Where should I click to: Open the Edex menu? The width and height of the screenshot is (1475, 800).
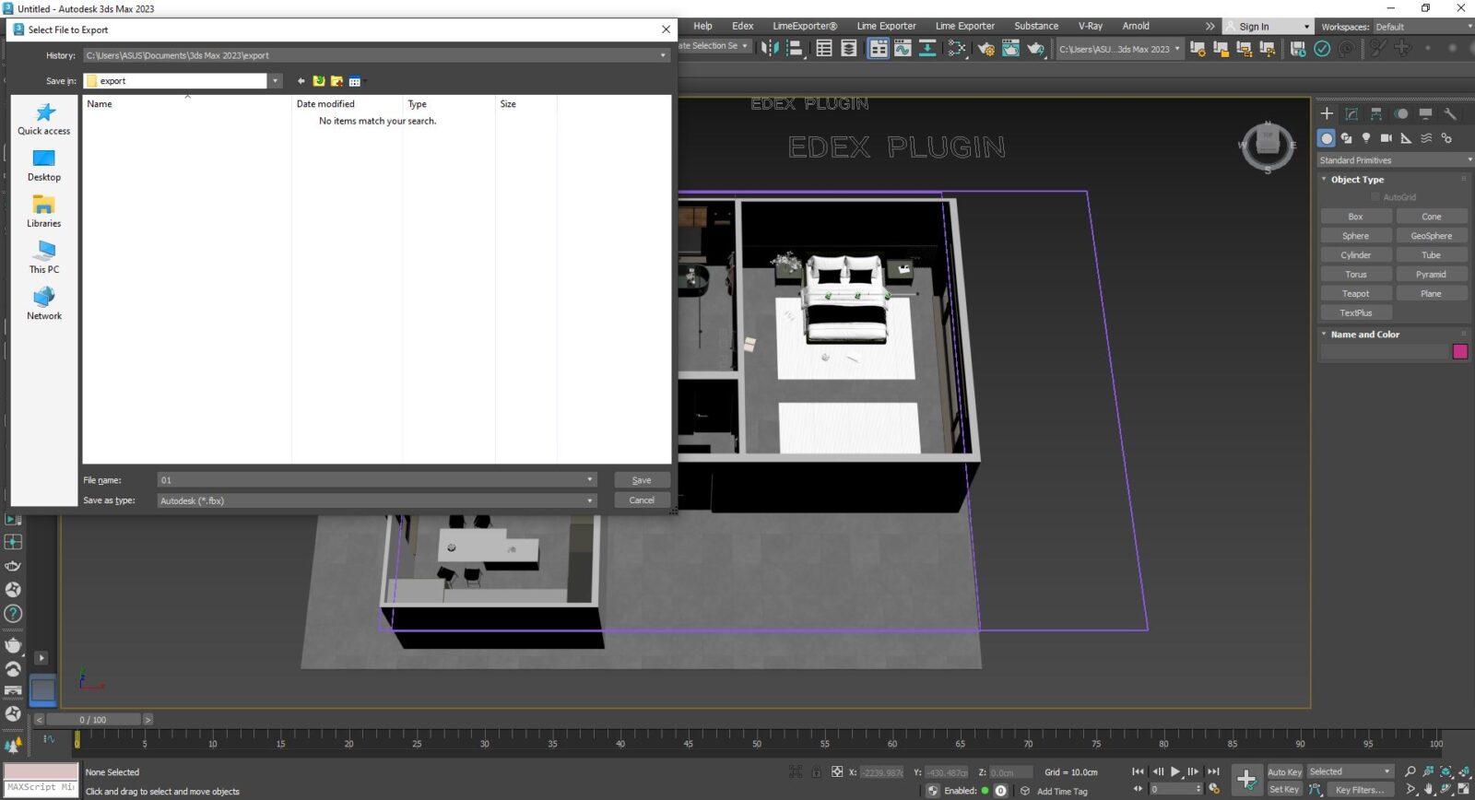tap(742, 26)
